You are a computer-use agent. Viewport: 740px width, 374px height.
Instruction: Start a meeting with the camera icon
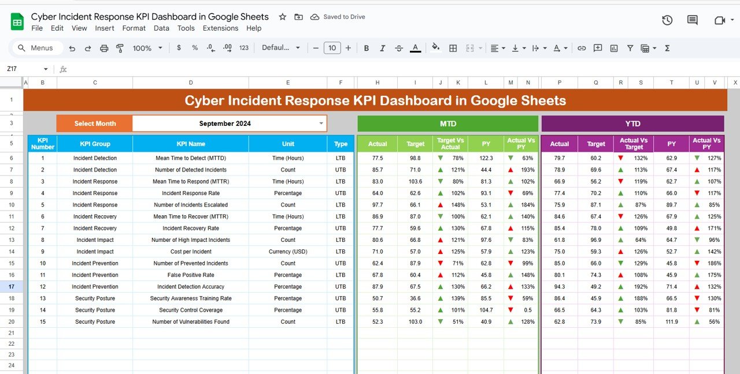720,20
